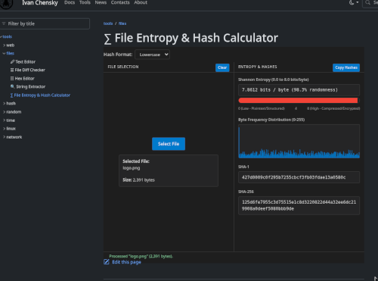Open the Contacts menu
The image size is (378, 281).
(x=120, y=2)
